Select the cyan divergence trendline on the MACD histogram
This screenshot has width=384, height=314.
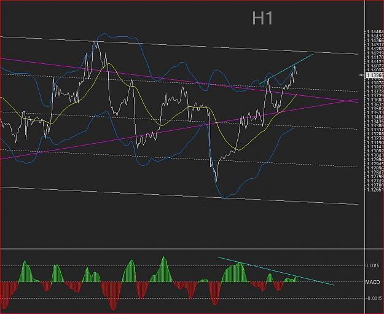[x=275, y=271]
